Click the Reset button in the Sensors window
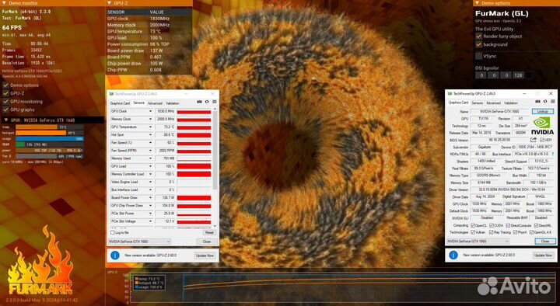Viewport: 560px width, 306px height. (x=209, y=232)
